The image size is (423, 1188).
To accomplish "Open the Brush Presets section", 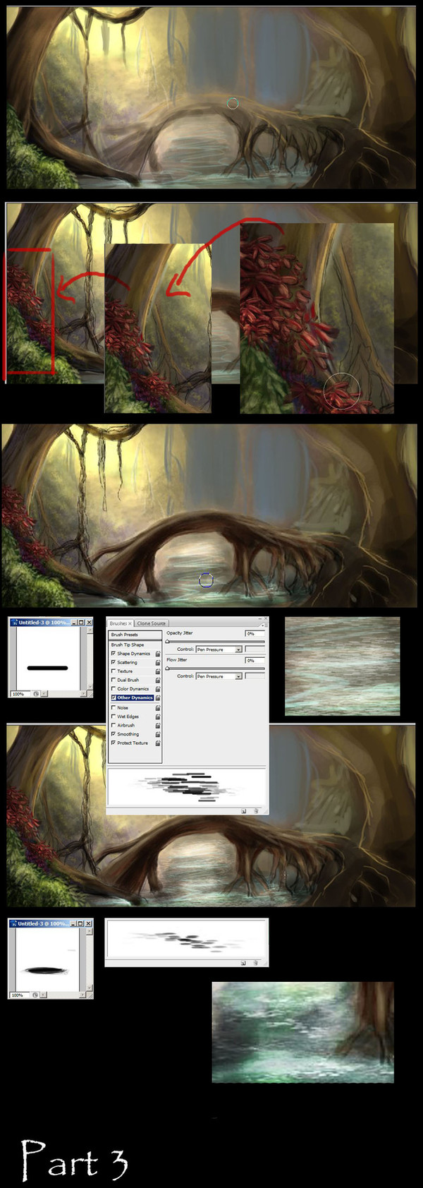I will click(x=135, y=635).
